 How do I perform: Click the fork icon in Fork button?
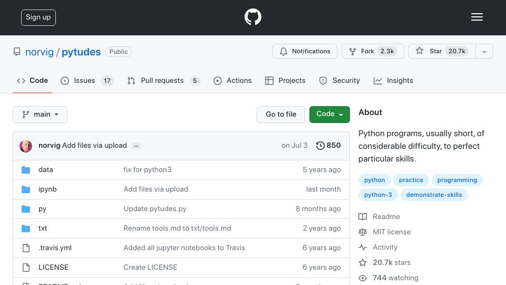(x=353, y=51)
